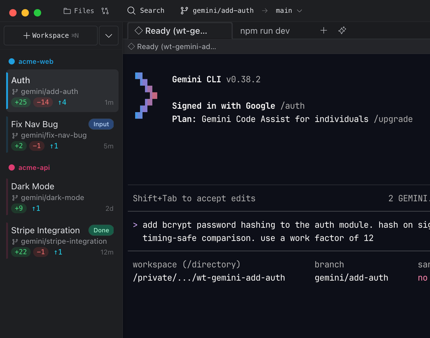
Task: Click the diamond icon on the Ready tab
Action: click(x=138, y=31)
